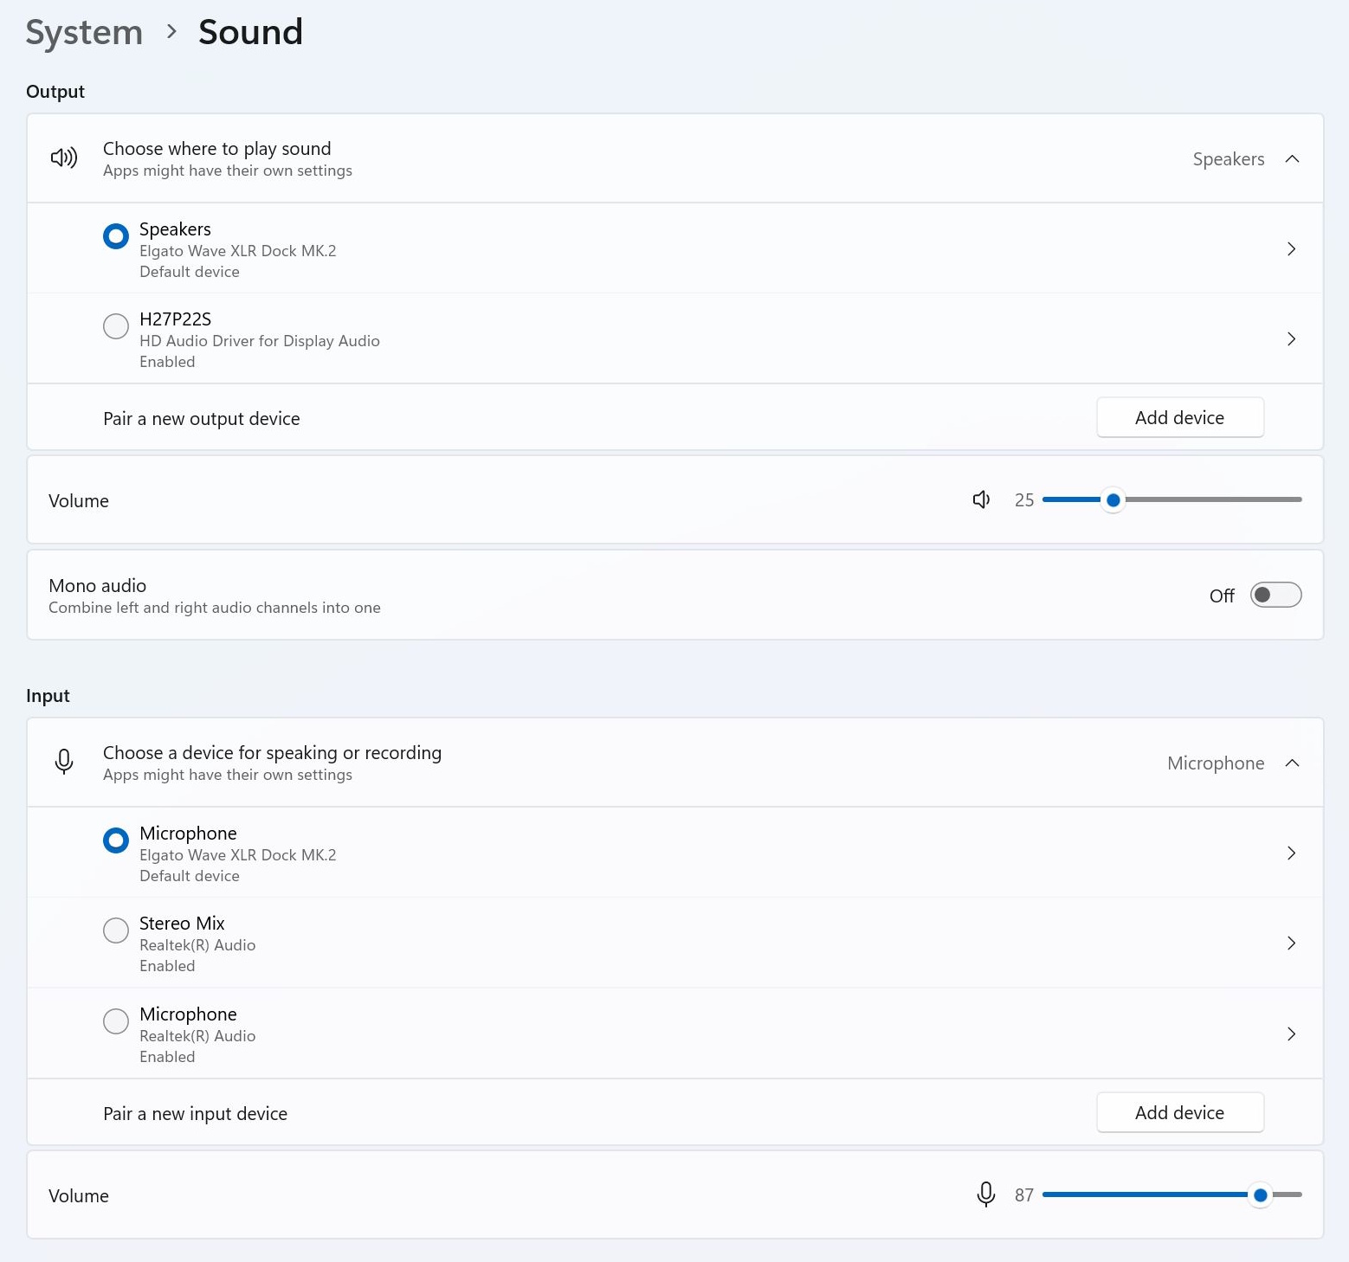Image resolution: width=1349 pixels, height=1262 pixels.
Task: Open H27P22S device properties chevron
Action: 1291,339
